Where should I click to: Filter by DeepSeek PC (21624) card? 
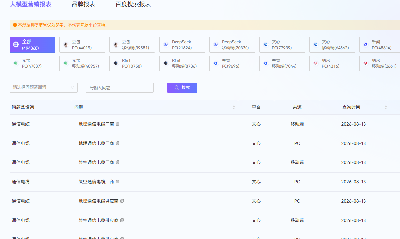(x=182, y=45)
